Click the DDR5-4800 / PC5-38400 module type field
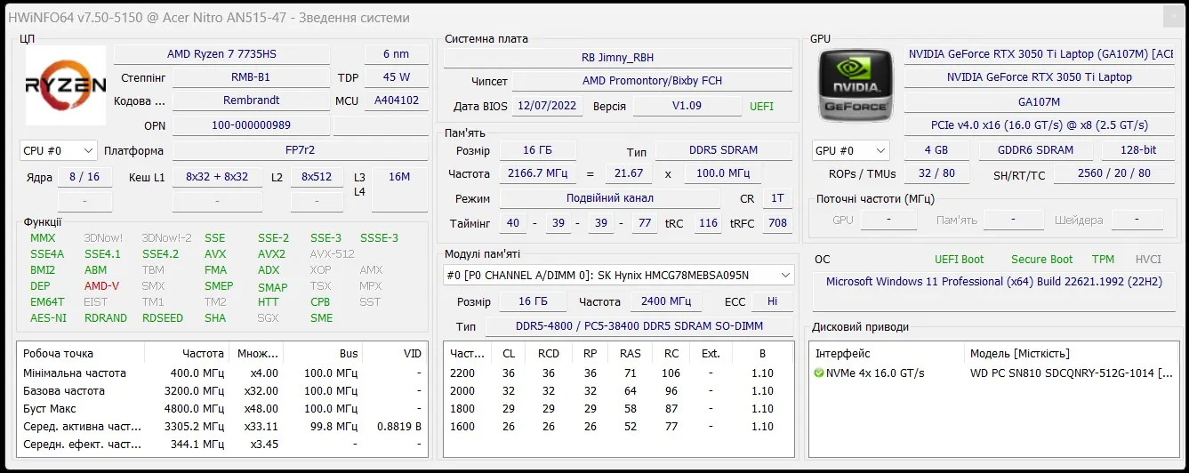This screenshot has width=1189, height=473. coord(640,326)
